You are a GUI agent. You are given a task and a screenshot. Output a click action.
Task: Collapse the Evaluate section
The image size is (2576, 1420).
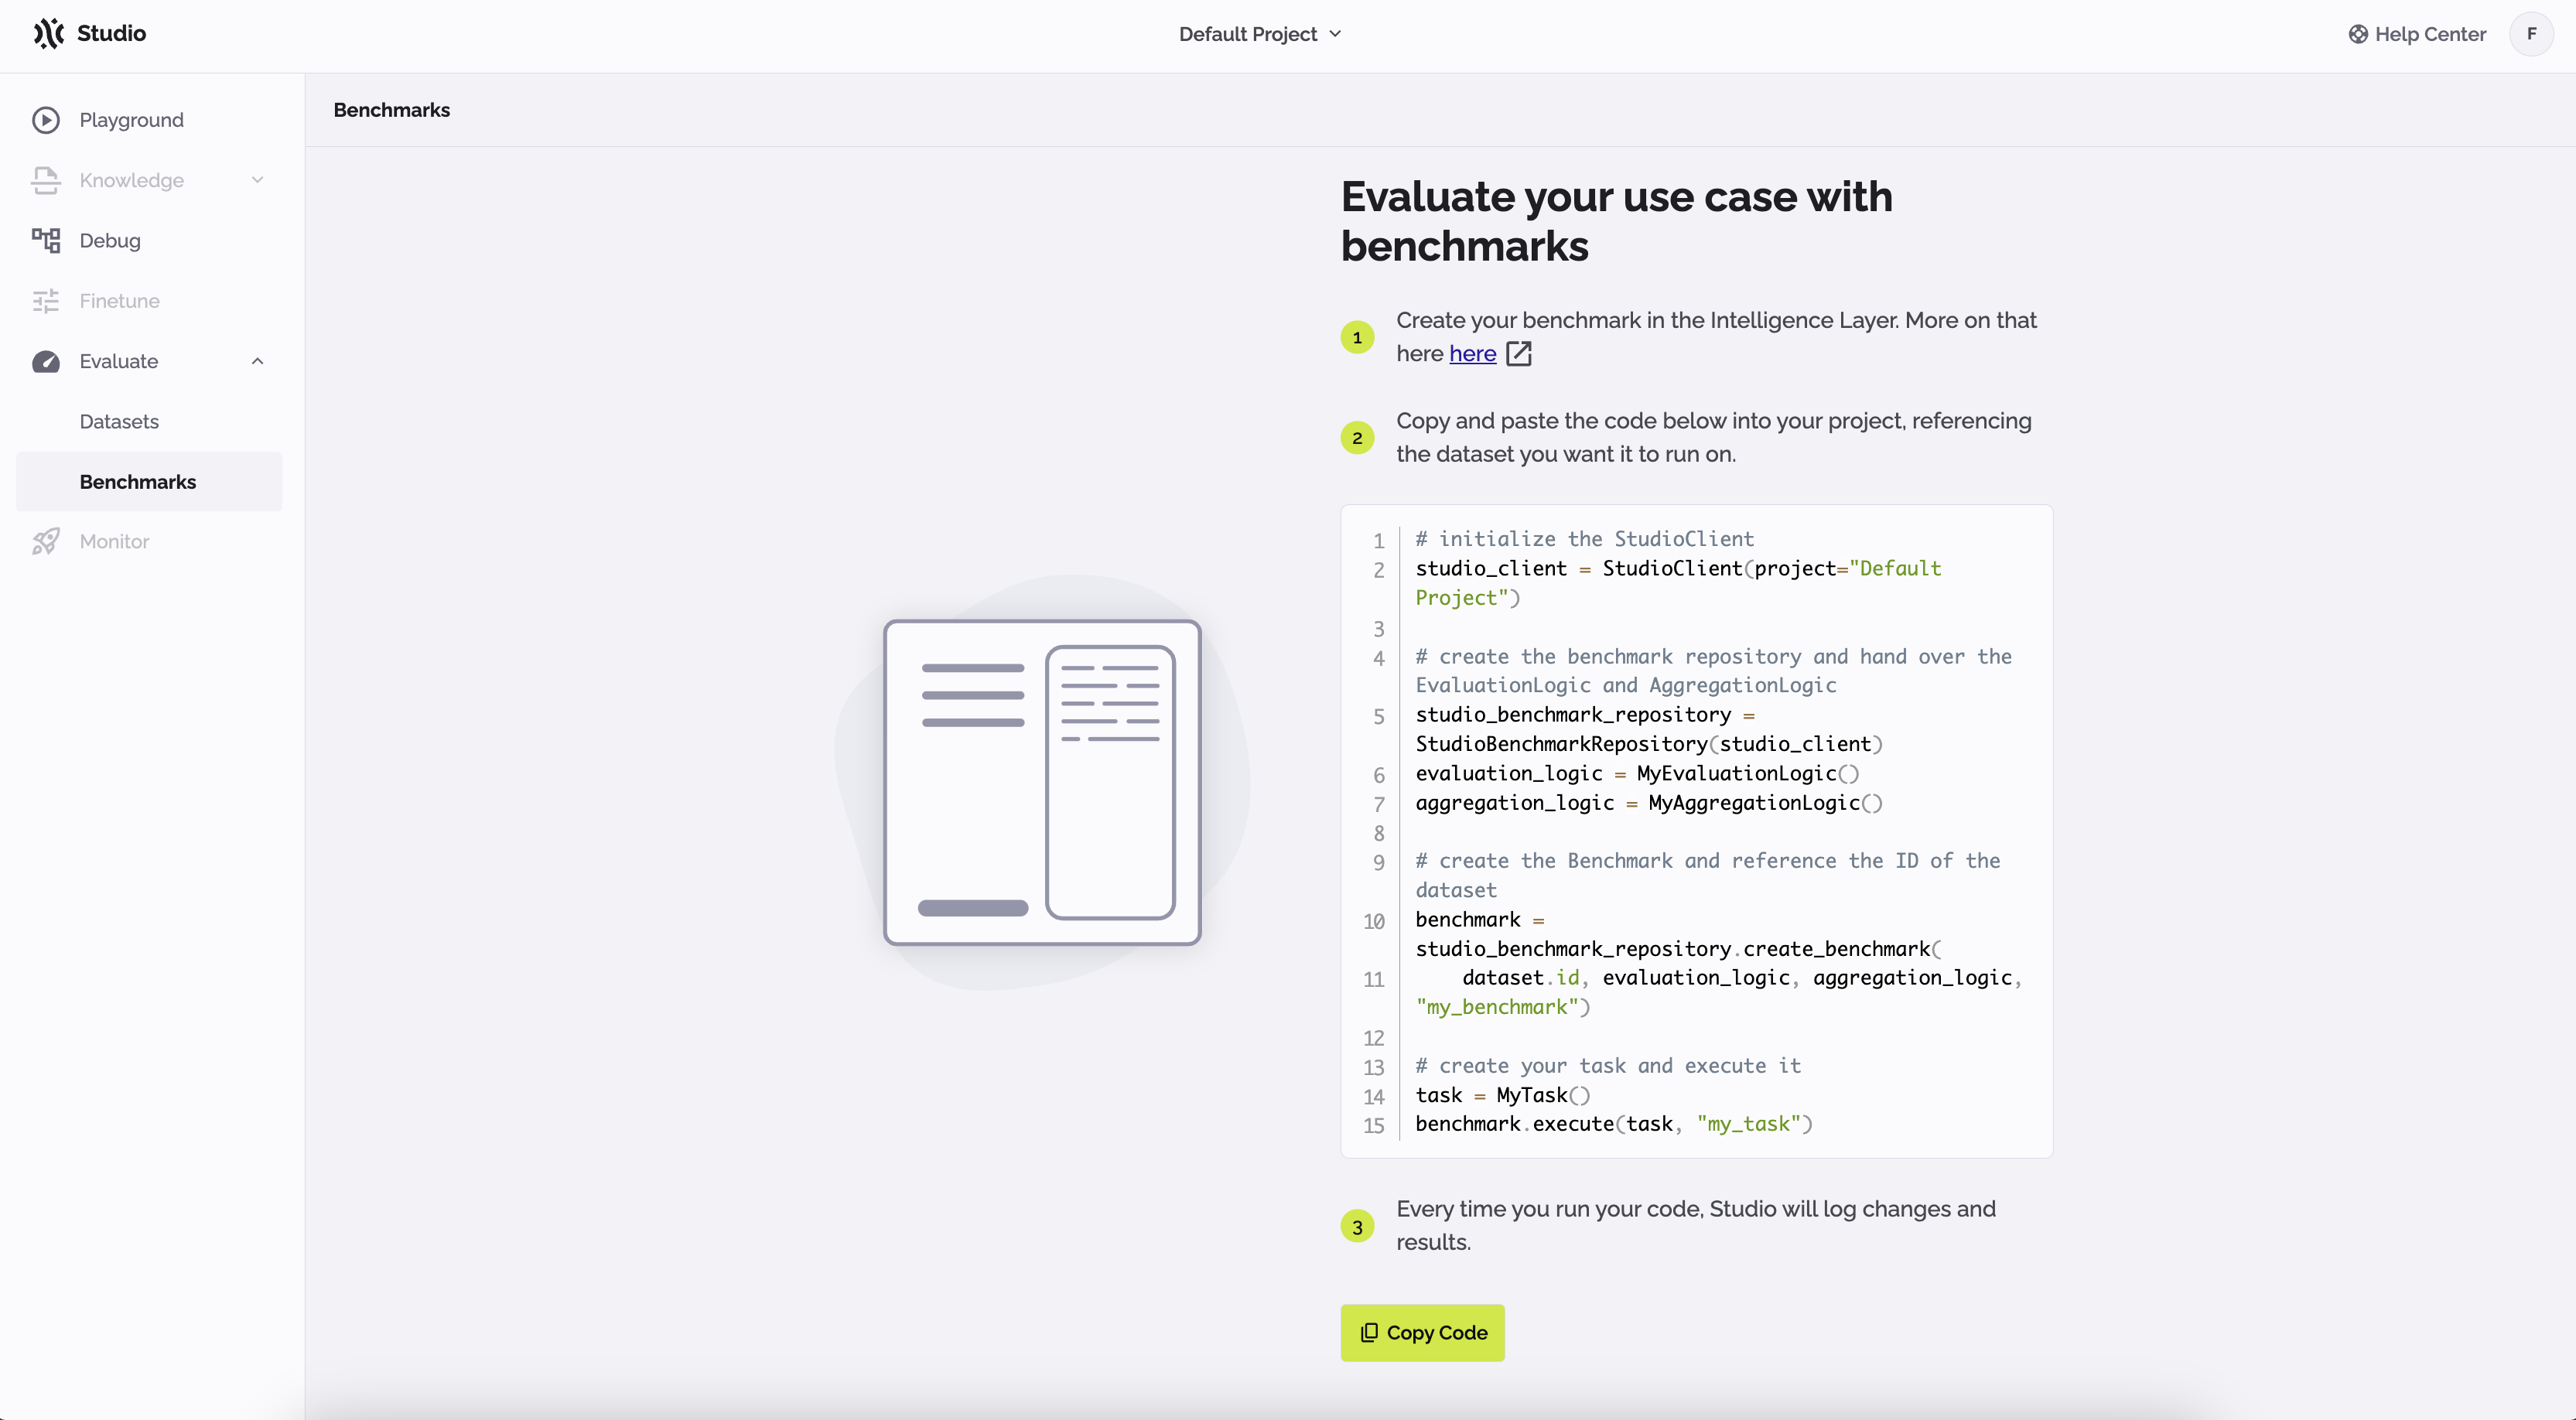(258, 361)
